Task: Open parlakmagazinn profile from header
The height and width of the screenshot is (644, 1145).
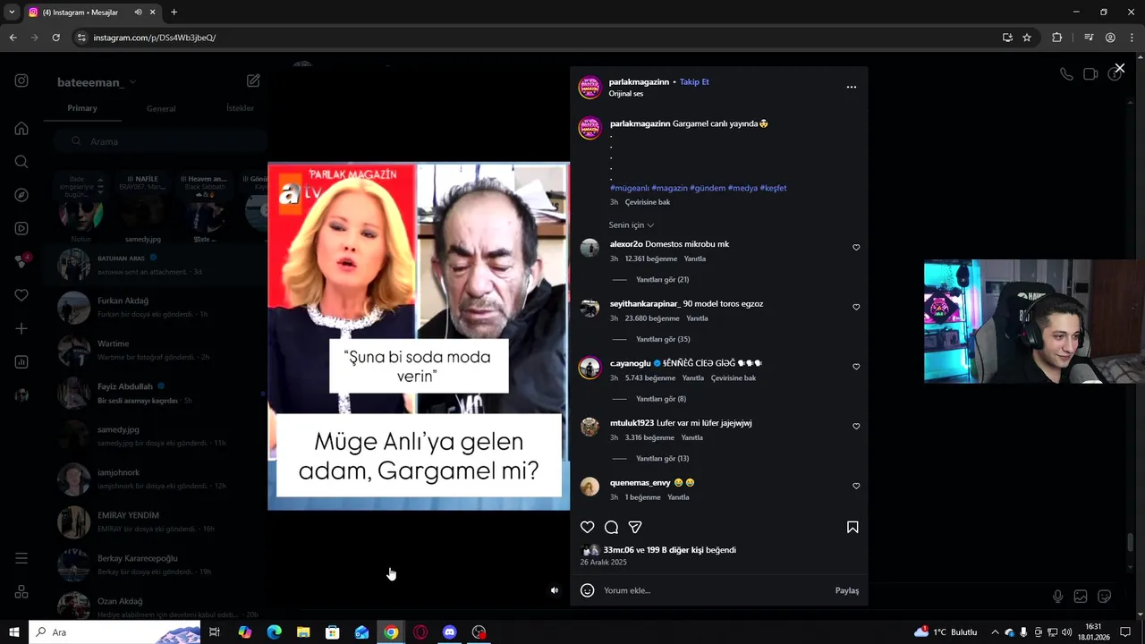Action: [639, 81]
